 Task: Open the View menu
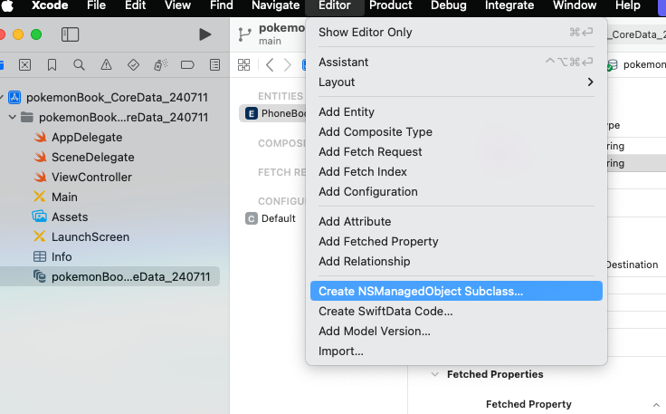click(177, 5)
